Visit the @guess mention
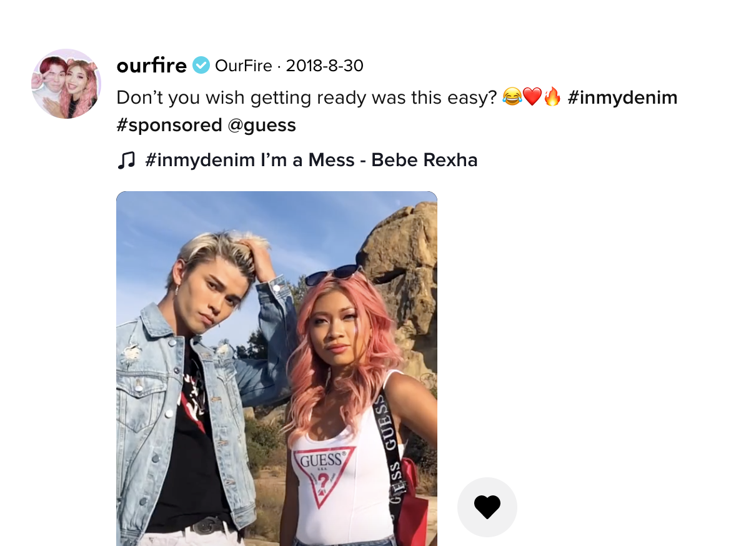 point(262,125)
